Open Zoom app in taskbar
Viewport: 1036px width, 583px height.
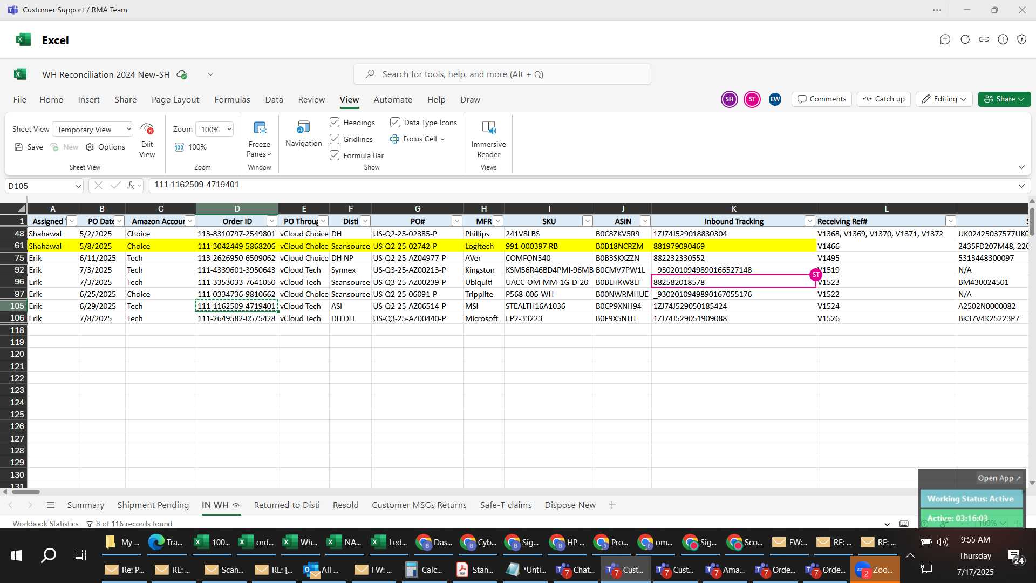pos(875,570)
